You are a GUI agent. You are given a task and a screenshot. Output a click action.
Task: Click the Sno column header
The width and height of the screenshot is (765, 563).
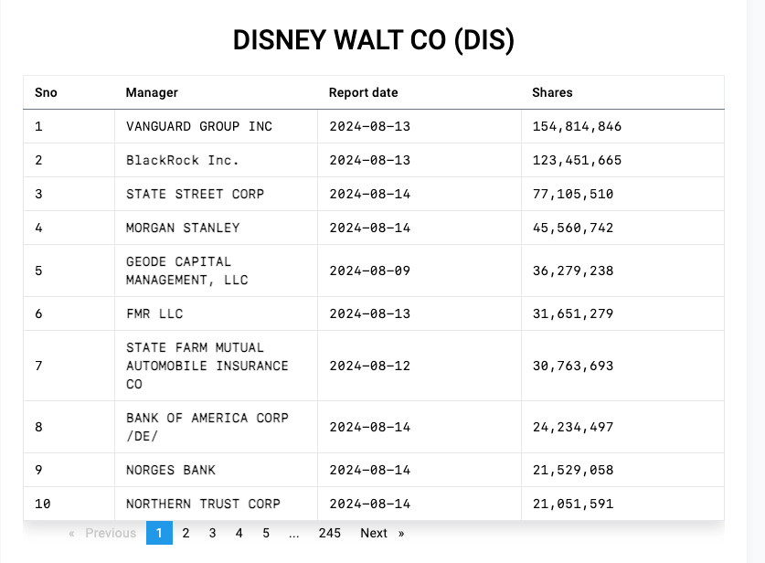[46, 92]
